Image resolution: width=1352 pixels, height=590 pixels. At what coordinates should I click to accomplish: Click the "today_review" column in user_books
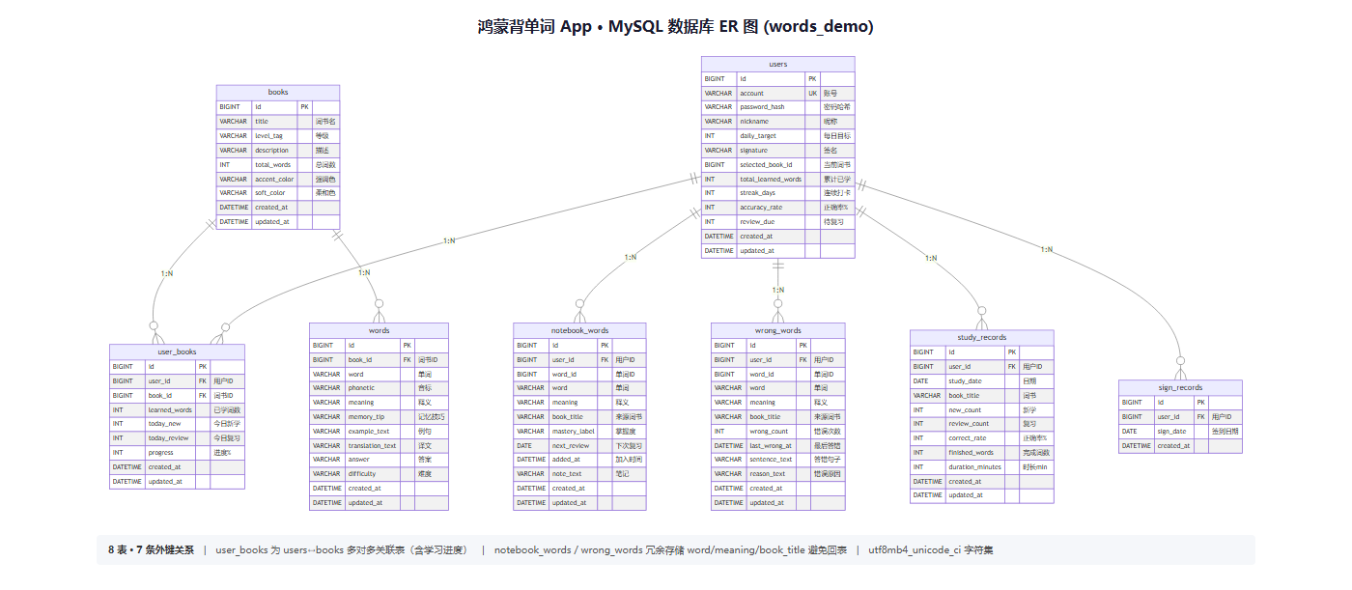[177, 438]
